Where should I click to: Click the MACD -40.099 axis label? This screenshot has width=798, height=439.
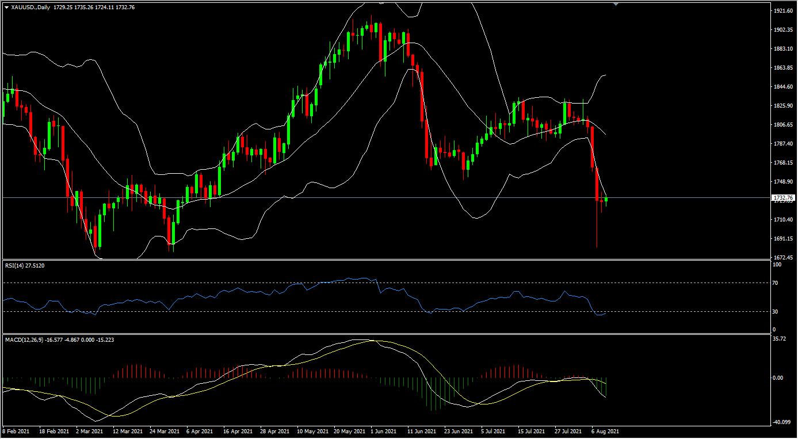(781, 422)
